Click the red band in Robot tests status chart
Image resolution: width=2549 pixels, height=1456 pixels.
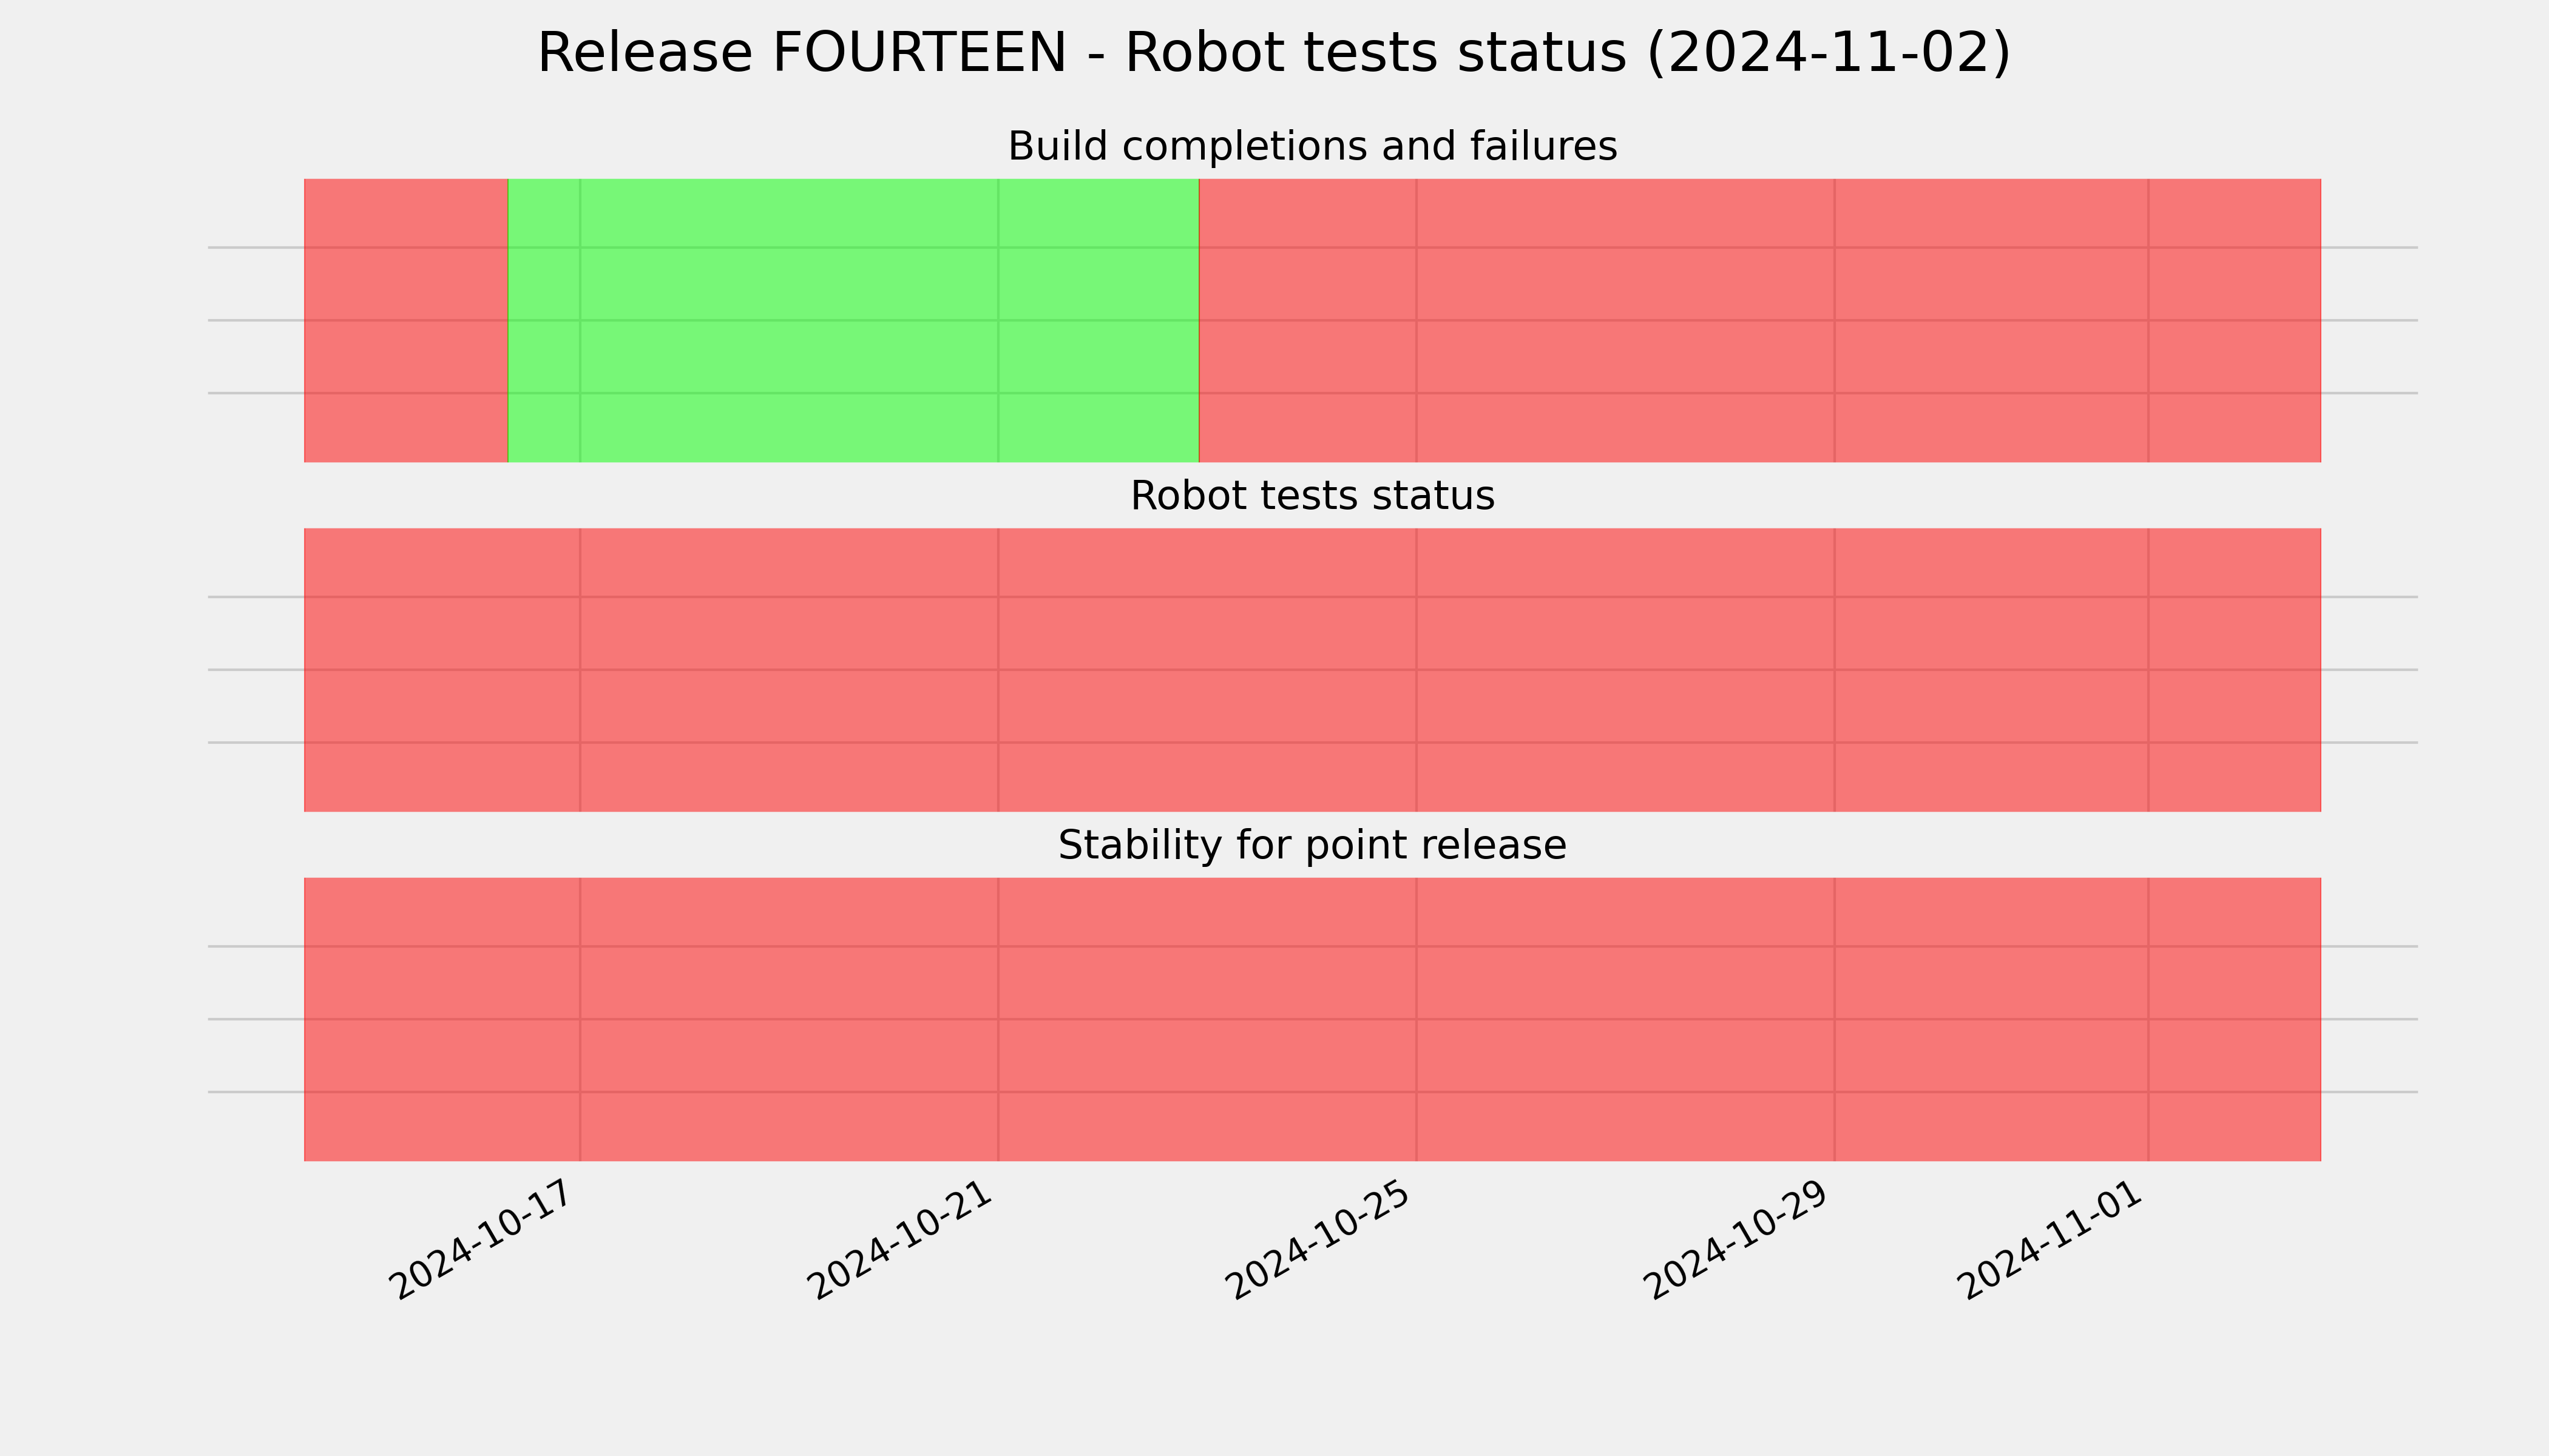[1313, 670]
